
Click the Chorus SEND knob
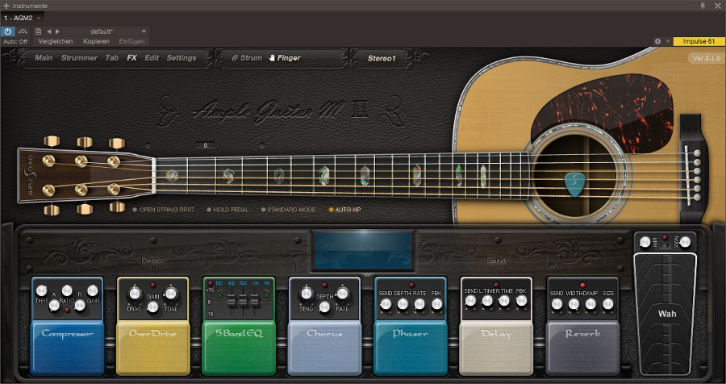[x=307, y=293]
